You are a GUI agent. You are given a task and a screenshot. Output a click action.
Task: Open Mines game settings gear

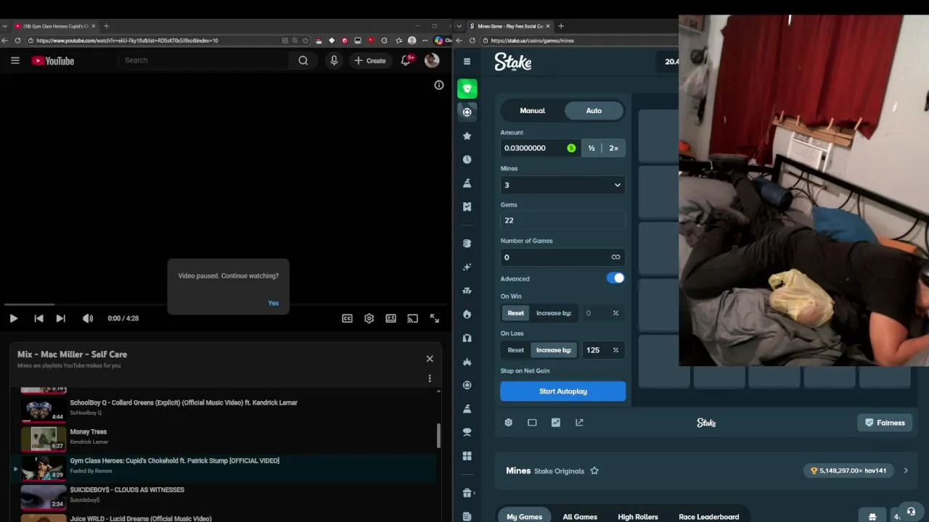click(509, 423)
